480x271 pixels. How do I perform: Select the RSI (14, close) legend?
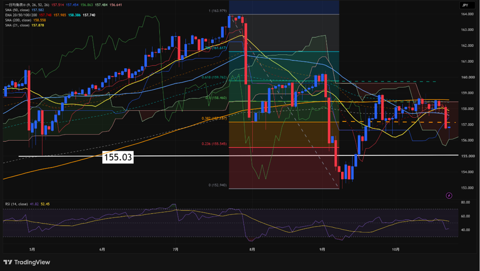16,204
